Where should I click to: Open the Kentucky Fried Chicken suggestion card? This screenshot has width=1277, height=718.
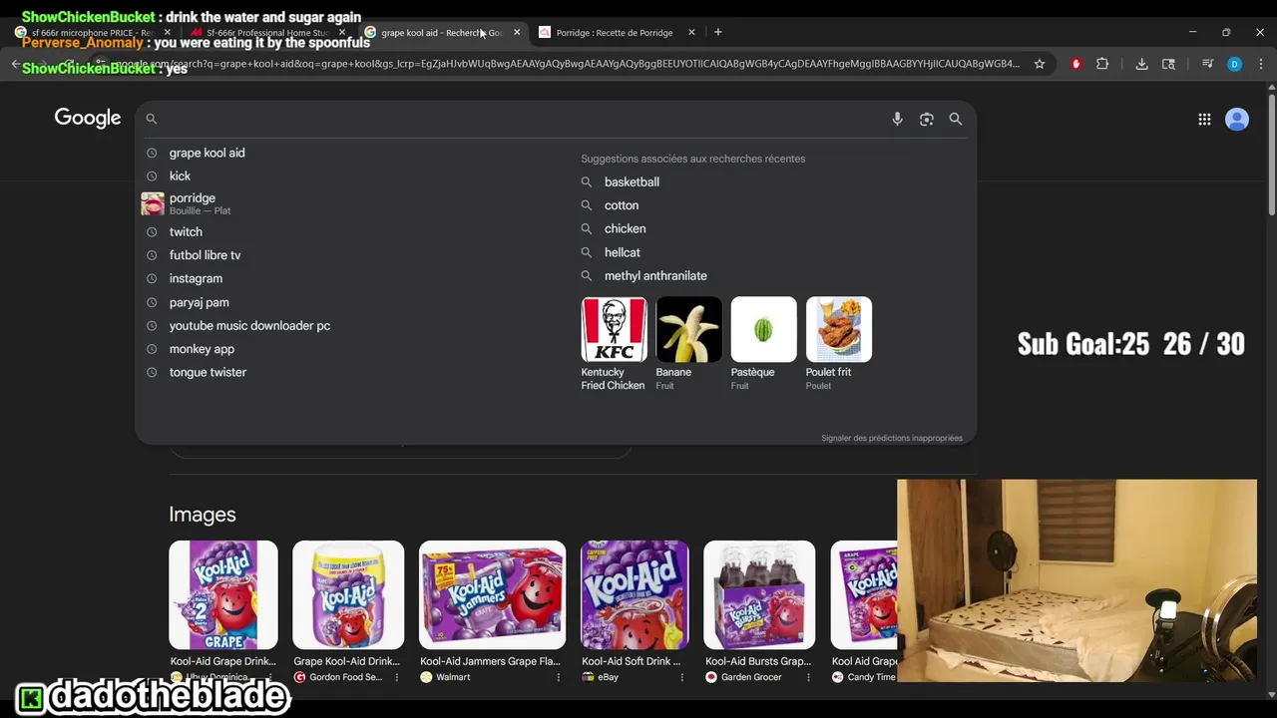(x=614, y=343)
